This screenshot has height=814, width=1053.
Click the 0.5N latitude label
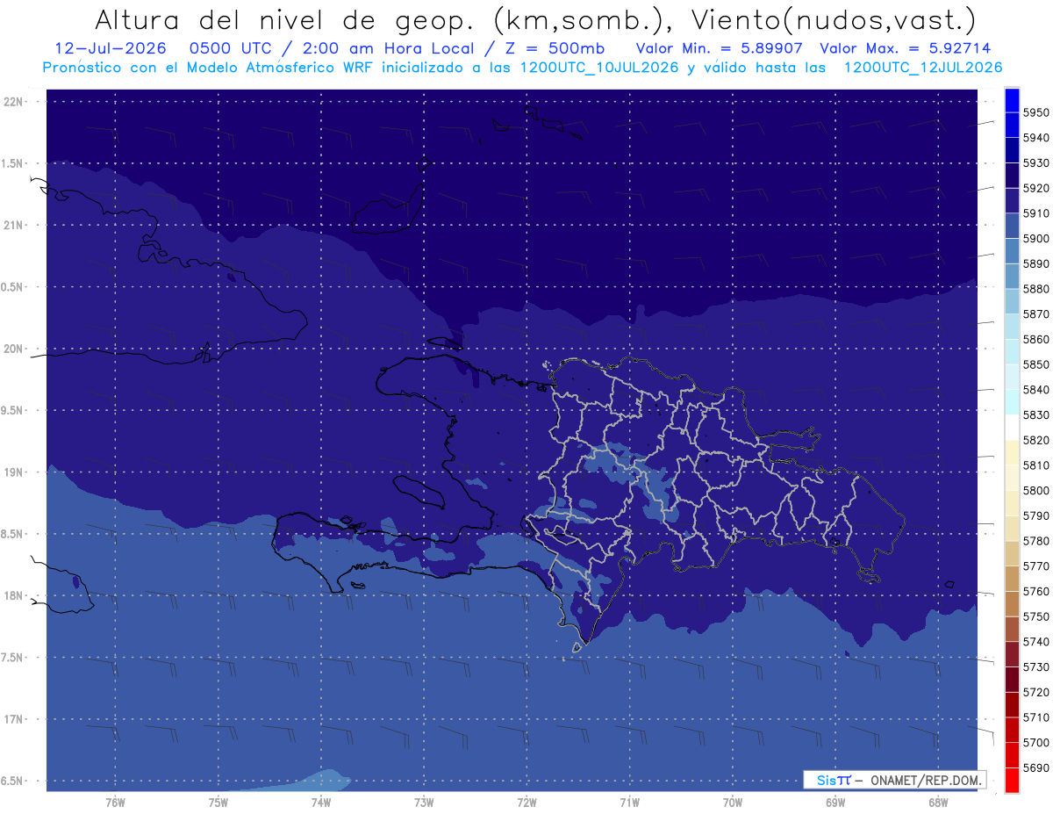coord(12,286)
